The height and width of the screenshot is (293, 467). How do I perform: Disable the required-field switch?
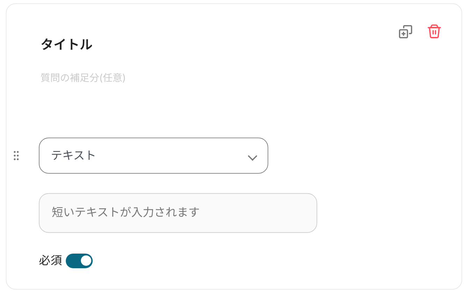79,261
